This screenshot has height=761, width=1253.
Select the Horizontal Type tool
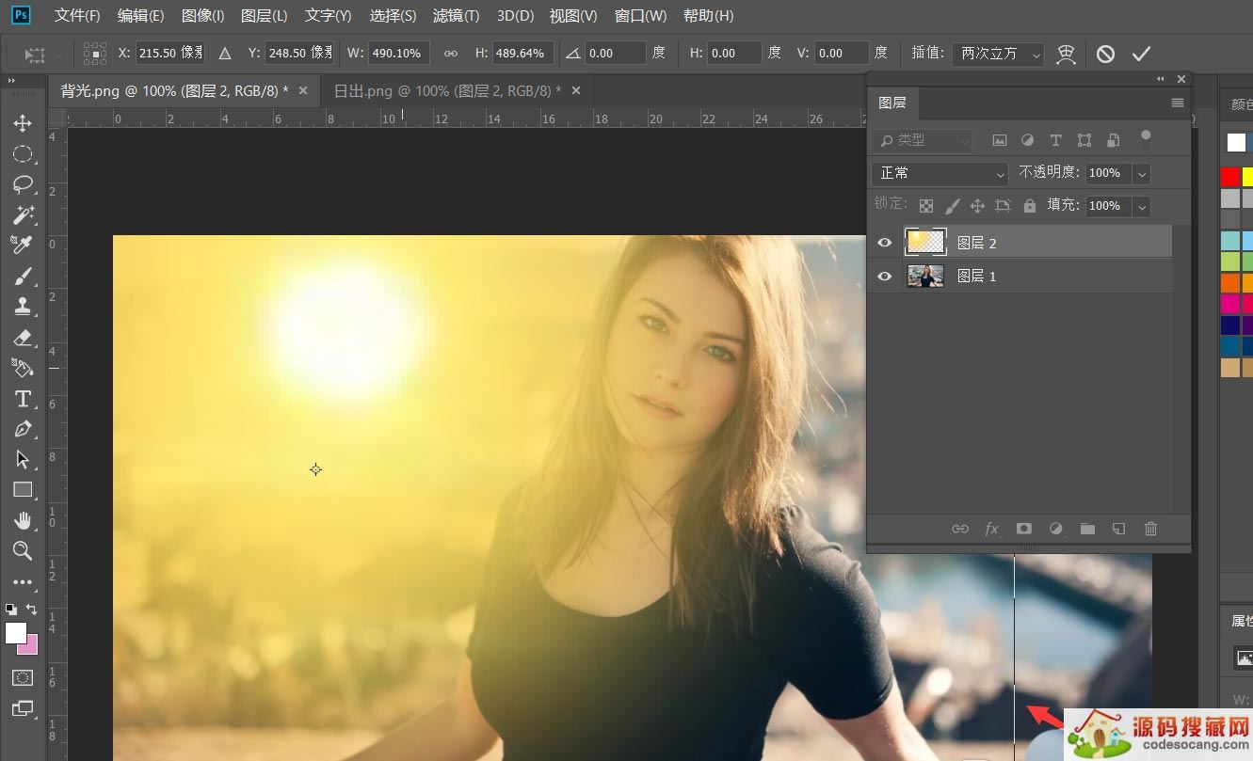click(23, 399)
